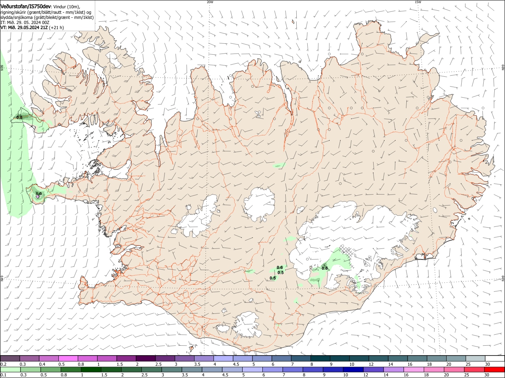Click the 0.2 label in the purple legend
Image resolution: width=505 pixels, height=378 pixels.
[3, 364]
